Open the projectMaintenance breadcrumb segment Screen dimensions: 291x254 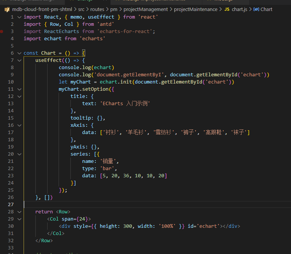tap(196, 9)
